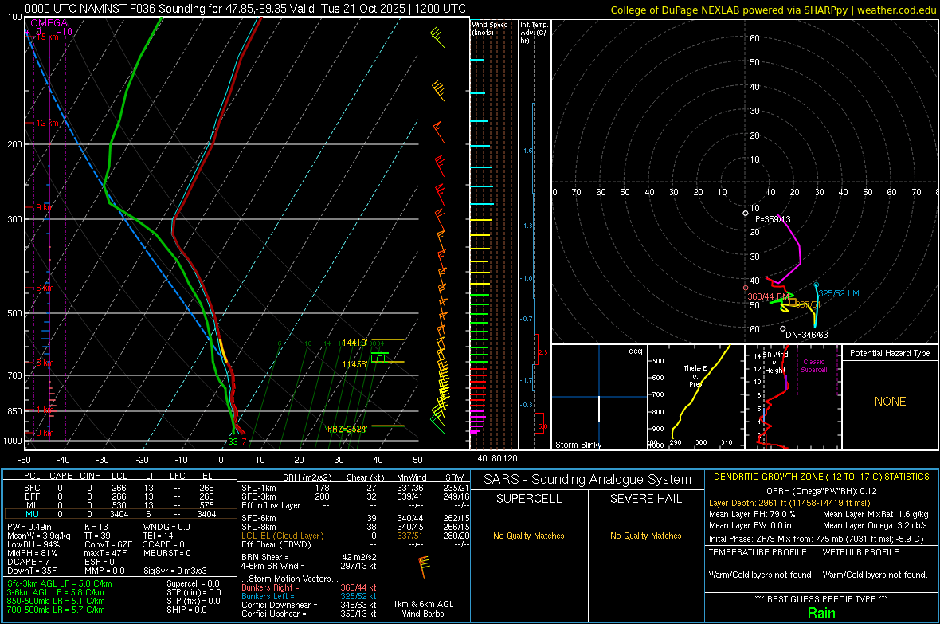The height and width of the screenshot is (624, 940).
Task: Click the 15 km height marker
Action: pyautogui.click(x=45, y=37)
